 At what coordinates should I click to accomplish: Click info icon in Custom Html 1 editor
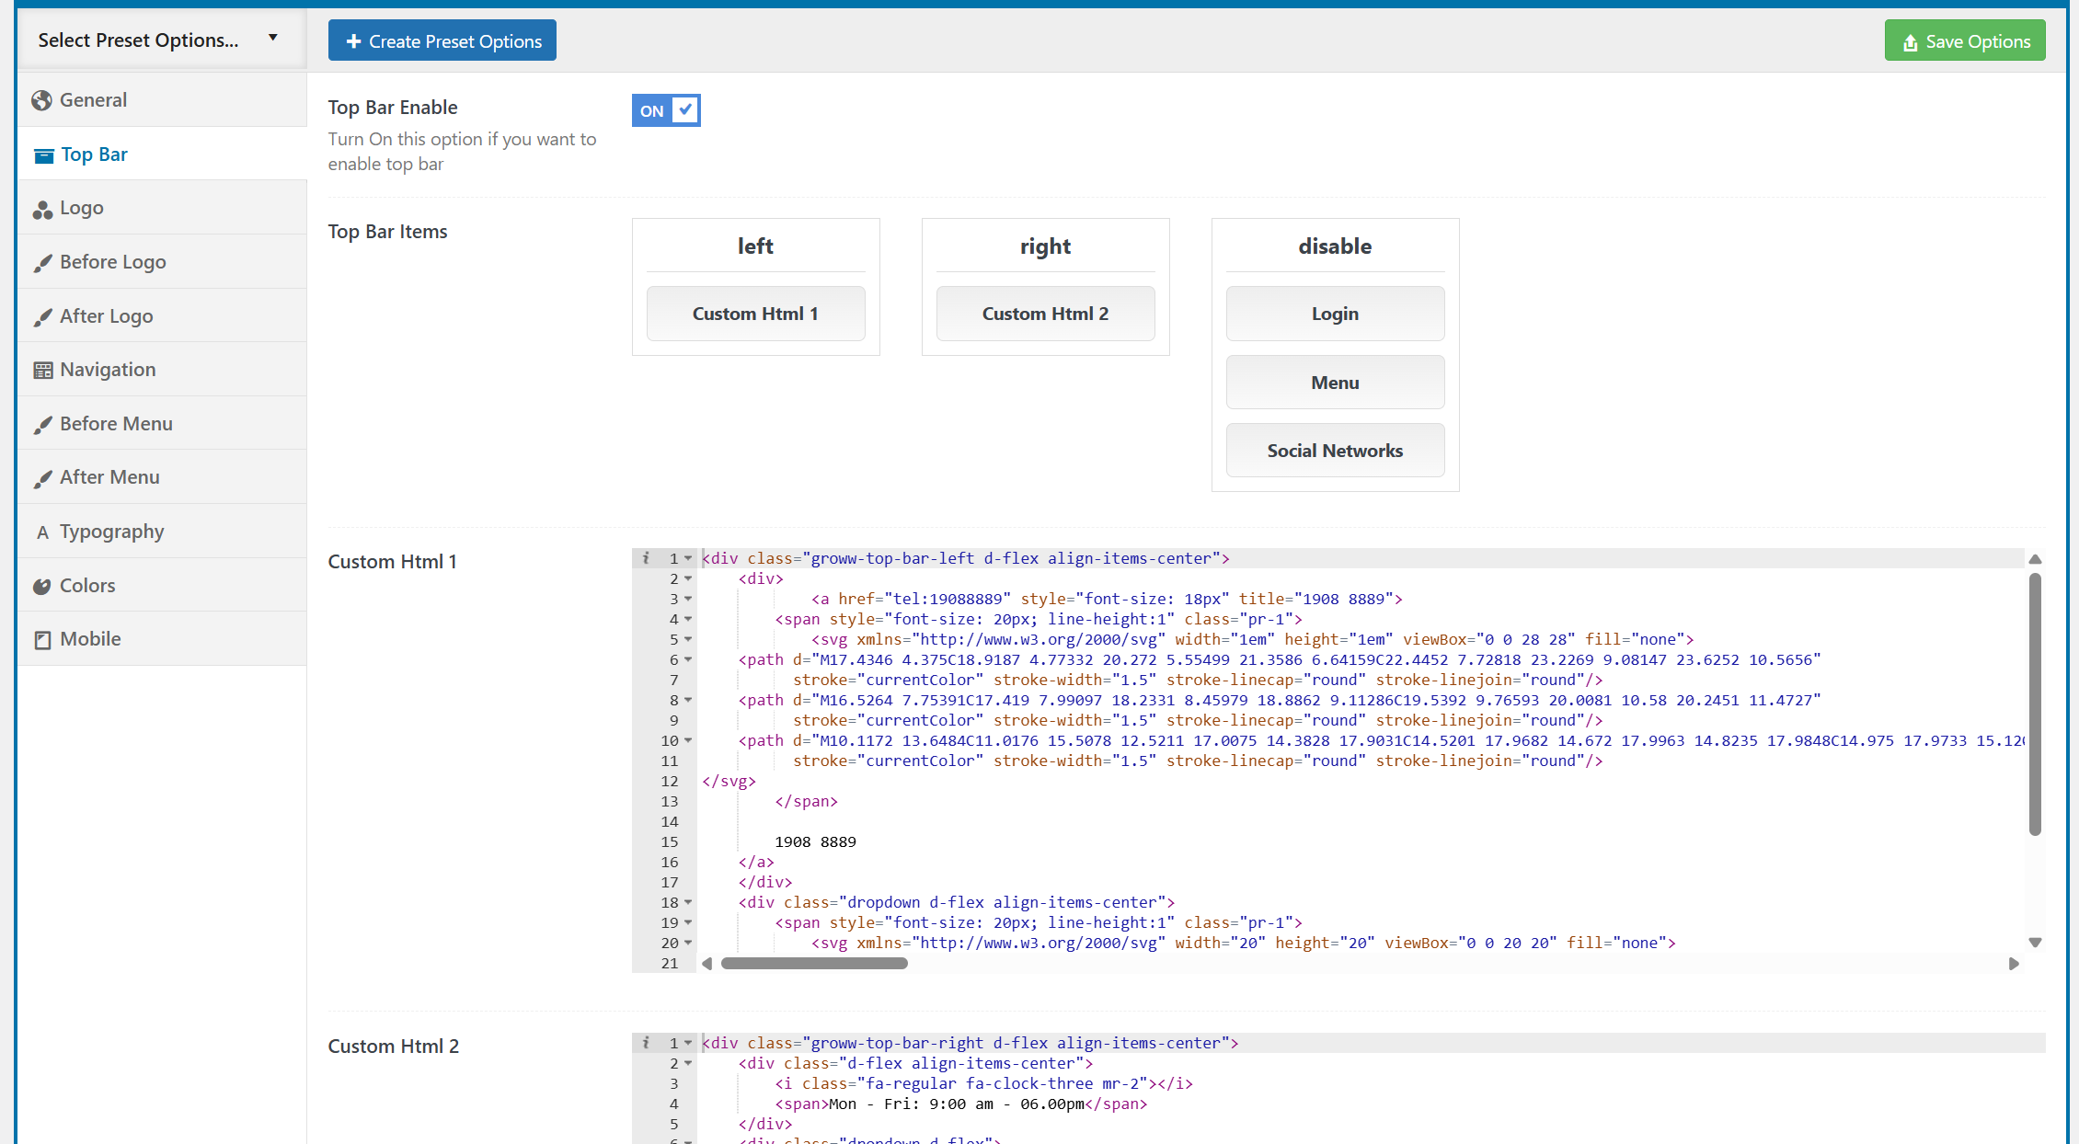click(646, 558)
